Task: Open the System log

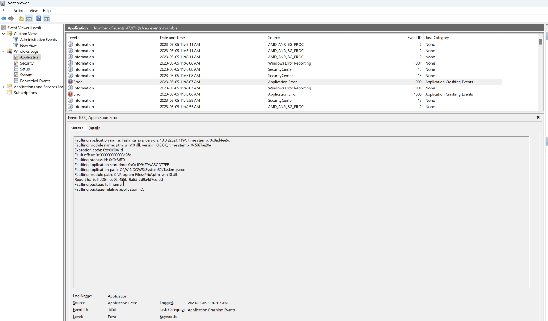Action: [x=26, y=75]
